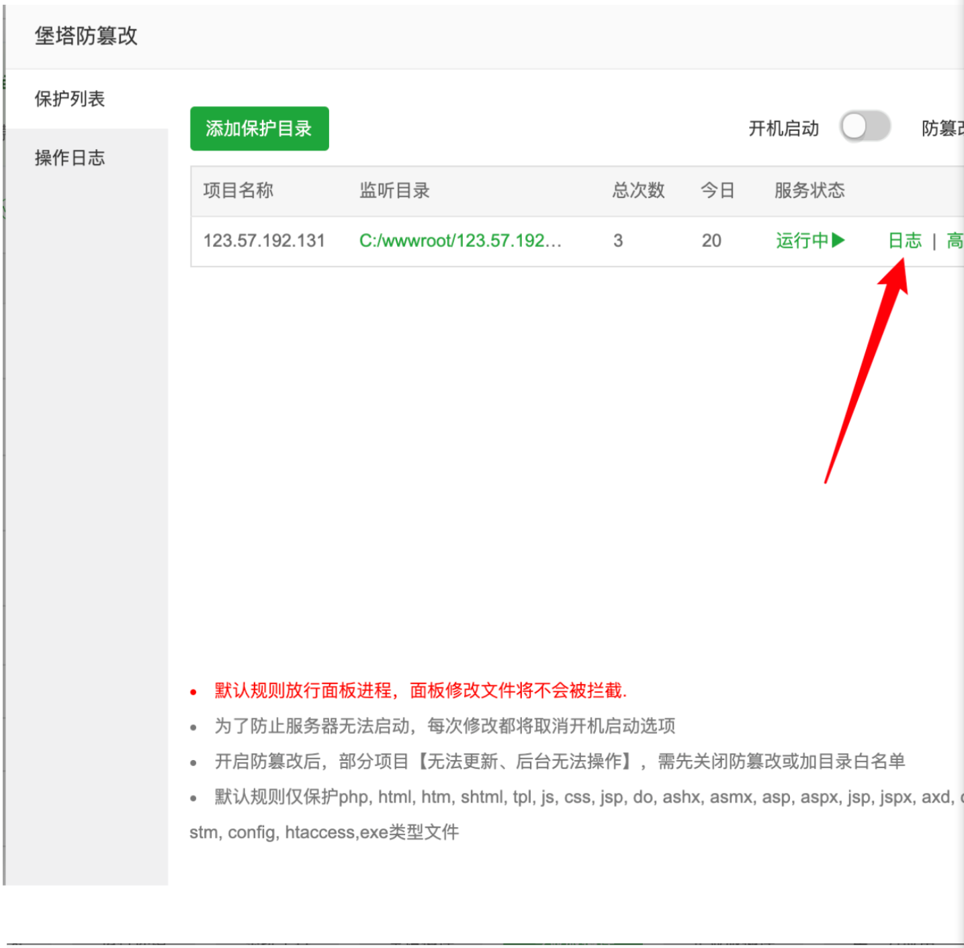Image resolution: width=964 pixels, height=948 pixels.
Task: Click the red 默认规则放行面板进程 notice
Action: tap(421, 690)
